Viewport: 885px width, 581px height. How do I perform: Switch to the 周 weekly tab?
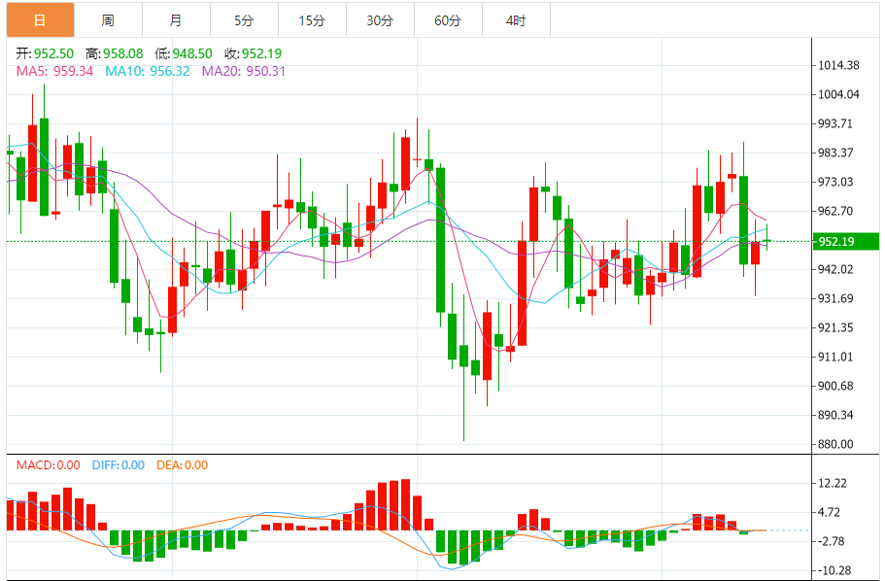[x=108, y=20]
